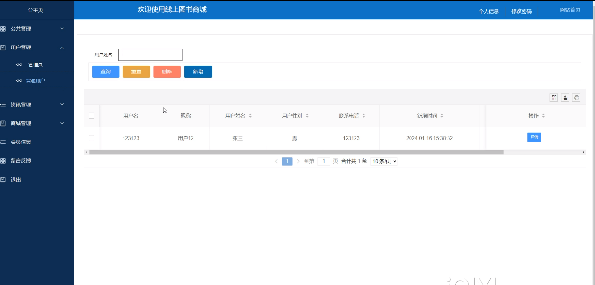Expand the 商城管理 menu chevron
595x285 pixels.
click(62, 123)
